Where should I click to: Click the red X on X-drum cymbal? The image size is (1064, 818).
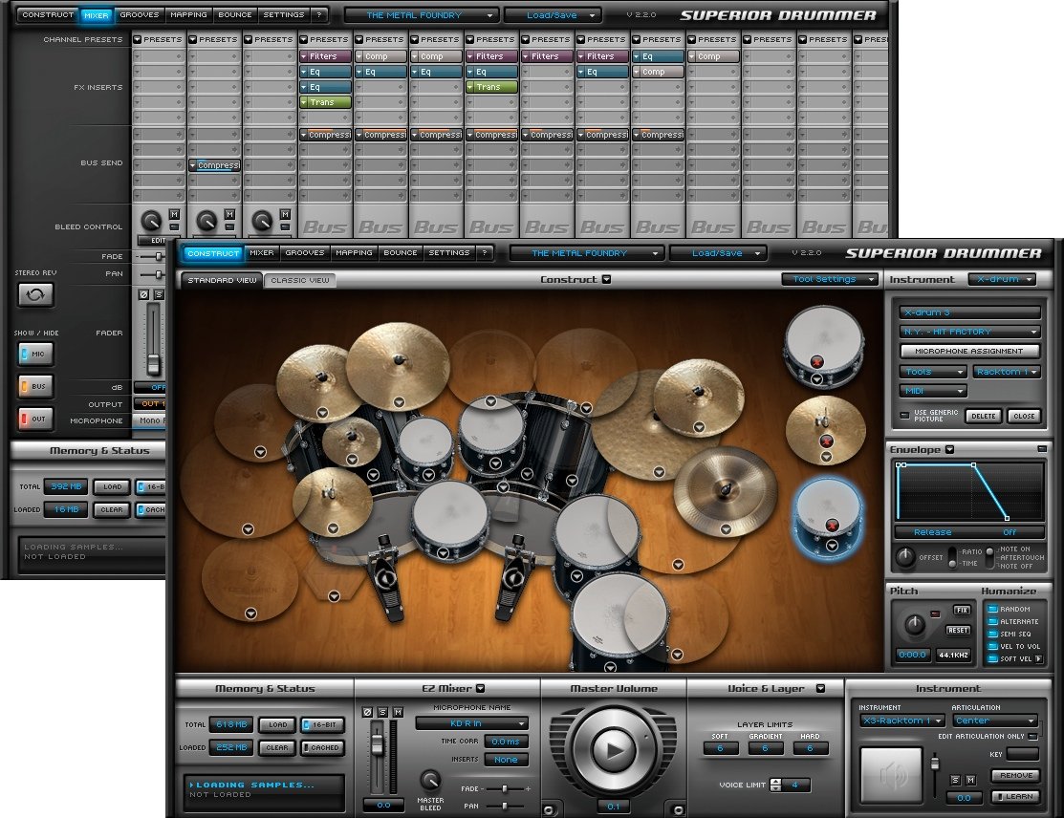pyautogui.click(x=826, y=441)
